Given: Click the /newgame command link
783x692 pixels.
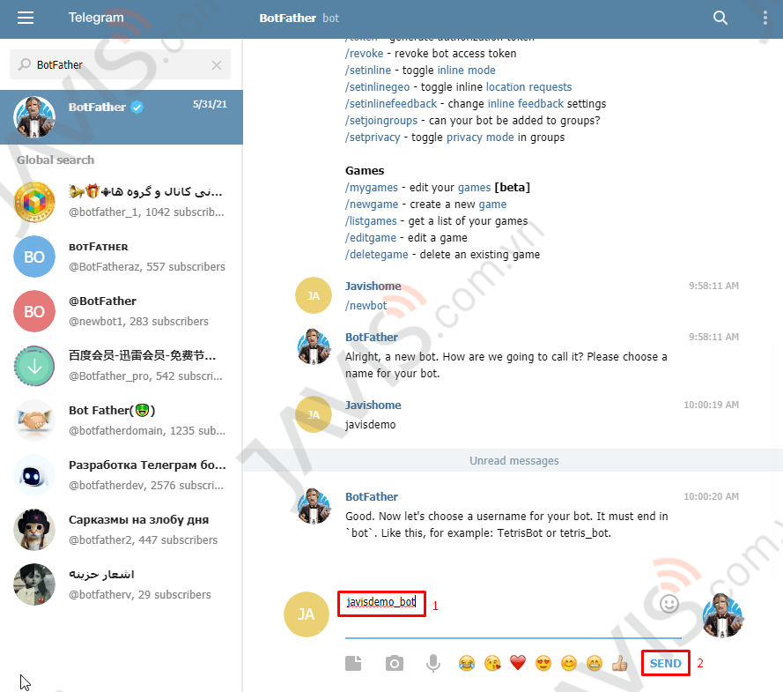Looking at the screenshot, I should click(x=372, y=205).
